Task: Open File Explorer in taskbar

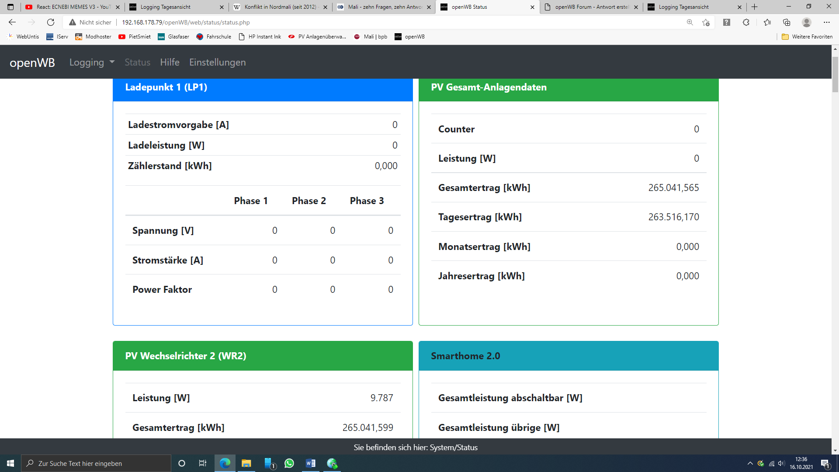Action: pos(246,463)
